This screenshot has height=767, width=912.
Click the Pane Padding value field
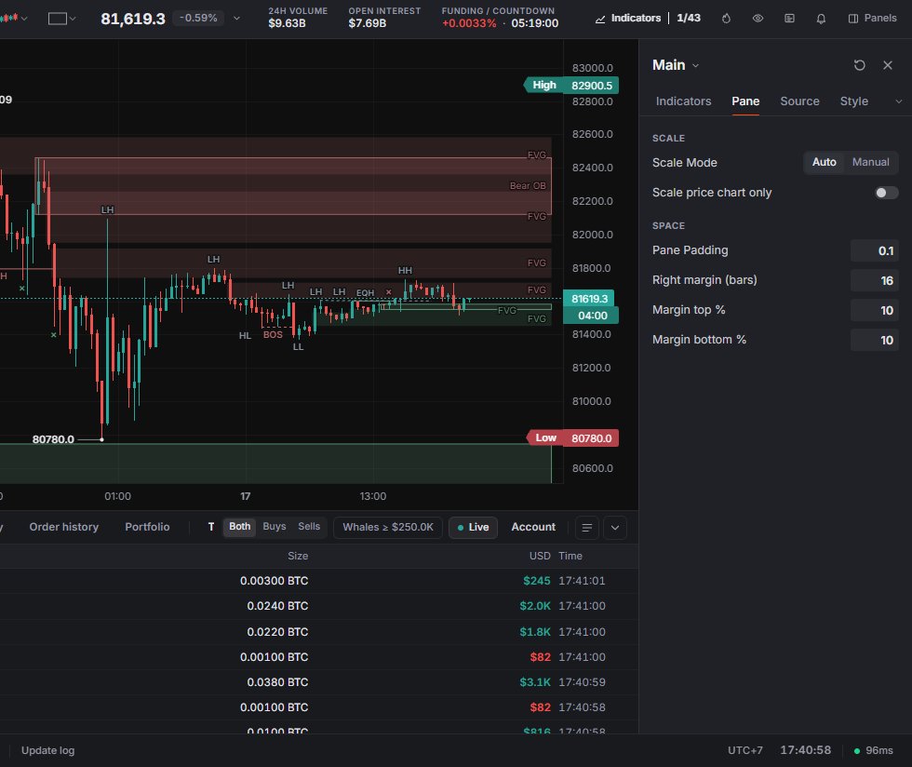tap(874, 250)
